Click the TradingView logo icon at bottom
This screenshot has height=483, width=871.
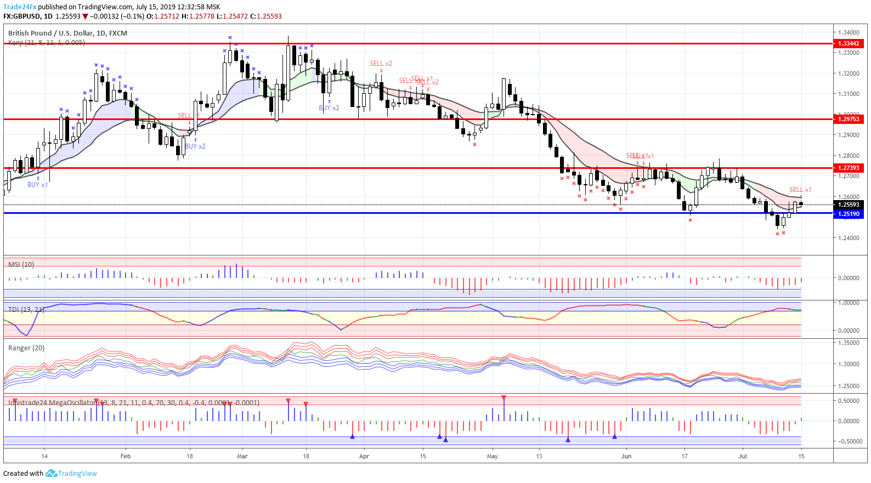(51, 473)
